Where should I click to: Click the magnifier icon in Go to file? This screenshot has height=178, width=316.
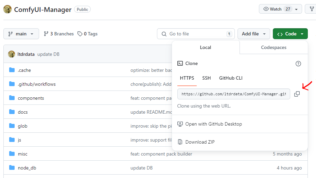pyautogui.click(x=164, y=34)
